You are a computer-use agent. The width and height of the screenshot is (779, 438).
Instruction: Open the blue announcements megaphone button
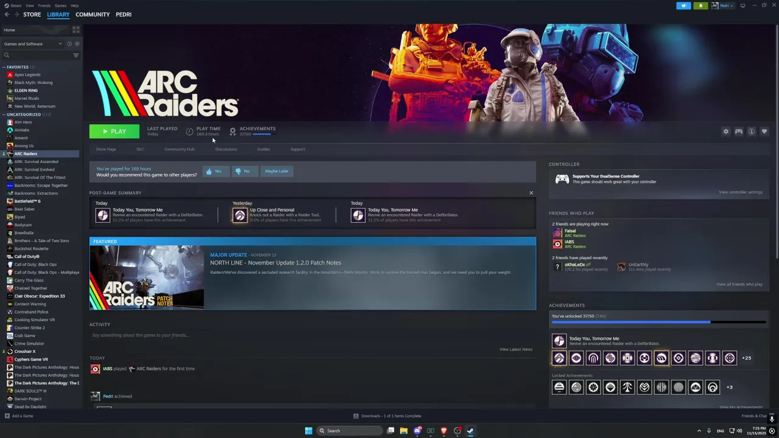tap(683, 5)
